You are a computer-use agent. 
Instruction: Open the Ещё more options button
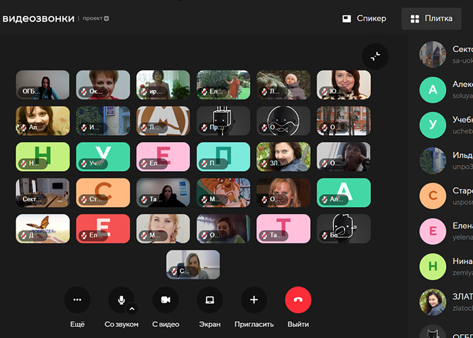point(77,299)
